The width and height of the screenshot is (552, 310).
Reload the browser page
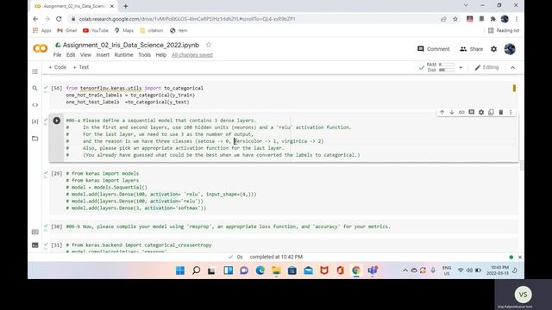pyautogui.click(x=59, y=19)
